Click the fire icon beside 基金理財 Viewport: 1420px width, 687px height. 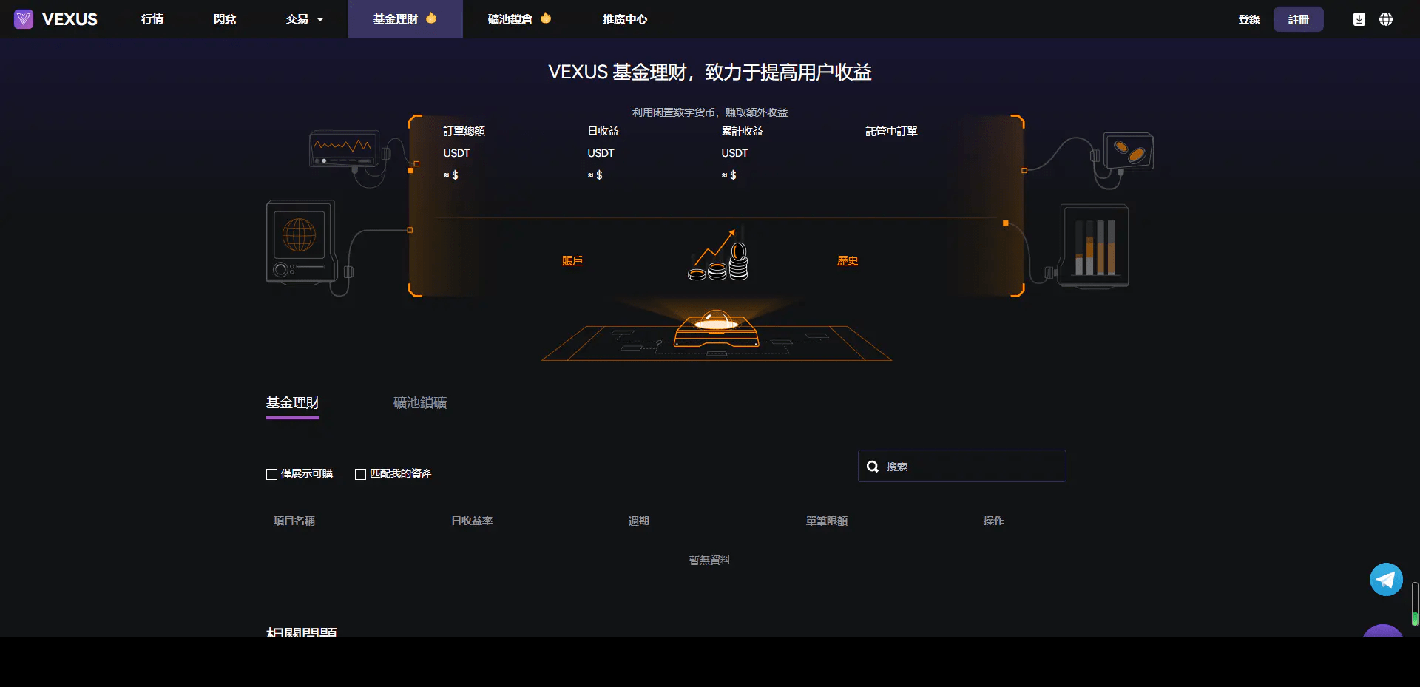431,18
